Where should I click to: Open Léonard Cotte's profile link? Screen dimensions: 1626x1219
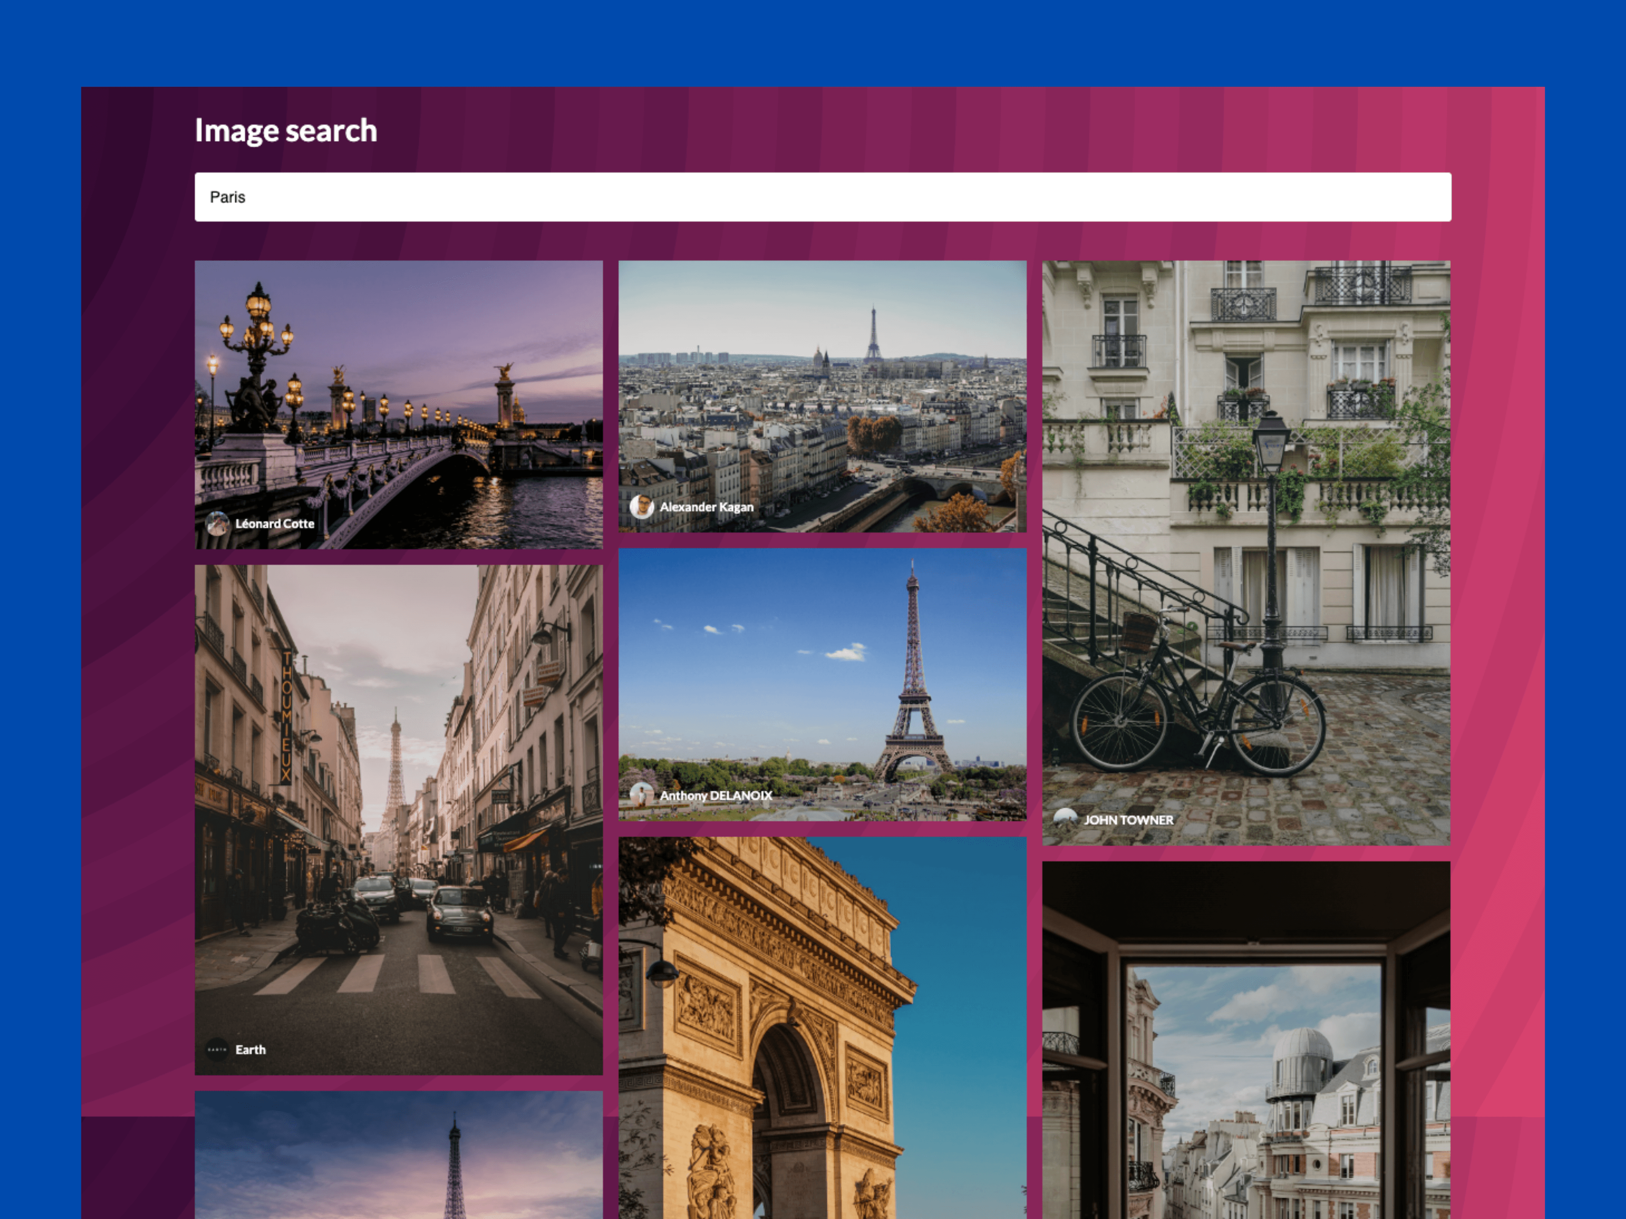point(275,524)
